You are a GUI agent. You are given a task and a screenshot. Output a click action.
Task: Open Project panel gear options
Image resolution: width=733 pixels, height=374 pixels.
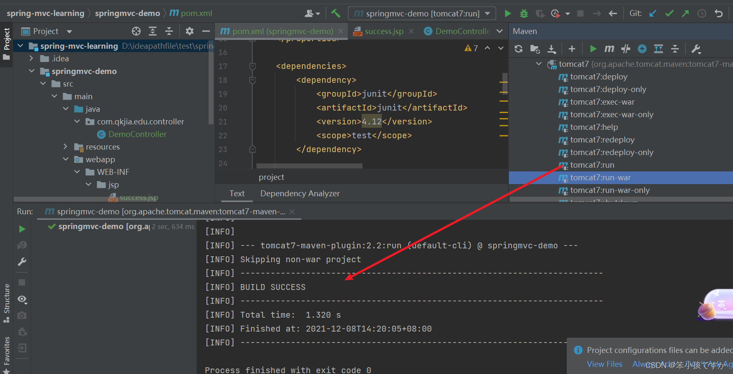pos(190,31)
